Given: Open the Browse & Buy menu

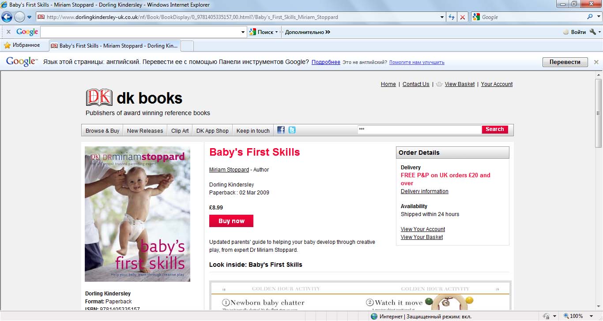Looking at the screenshot, I should coord(102,131).
